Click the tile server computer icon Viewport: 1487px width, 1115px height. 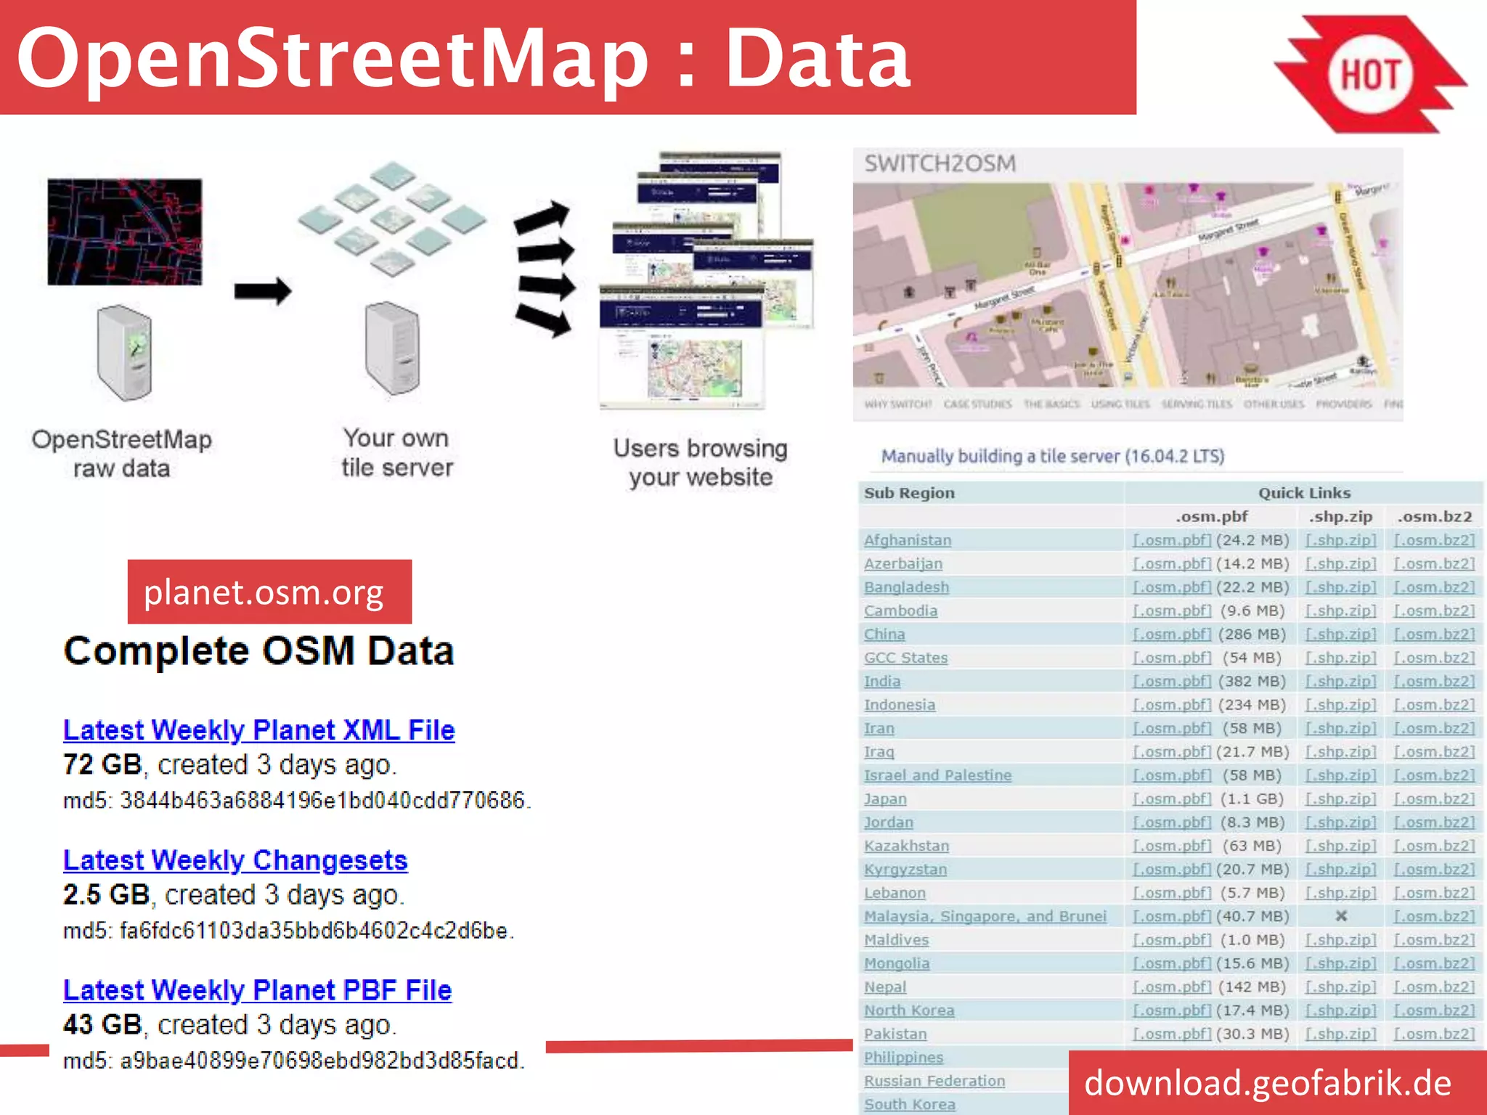coord(393,348)
